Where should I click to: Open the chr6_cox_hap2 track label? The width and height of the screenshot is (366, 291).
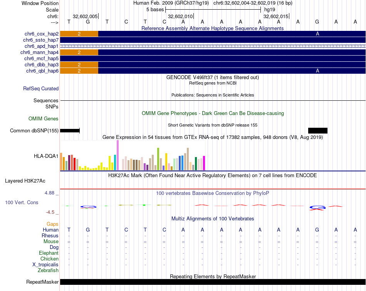(x=42, y=34)
